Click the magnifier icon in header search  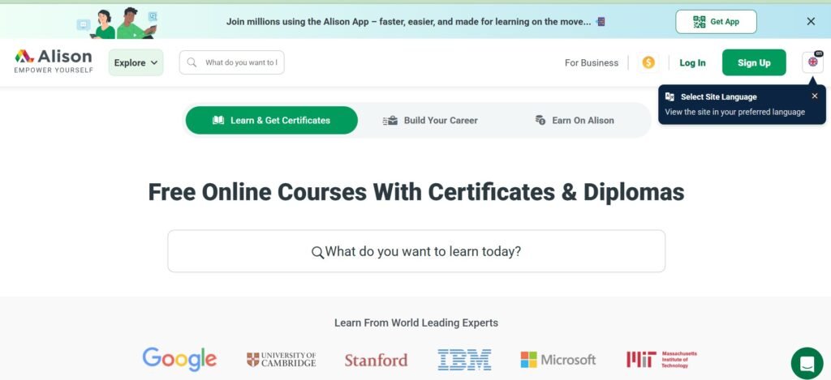(192, 62)
